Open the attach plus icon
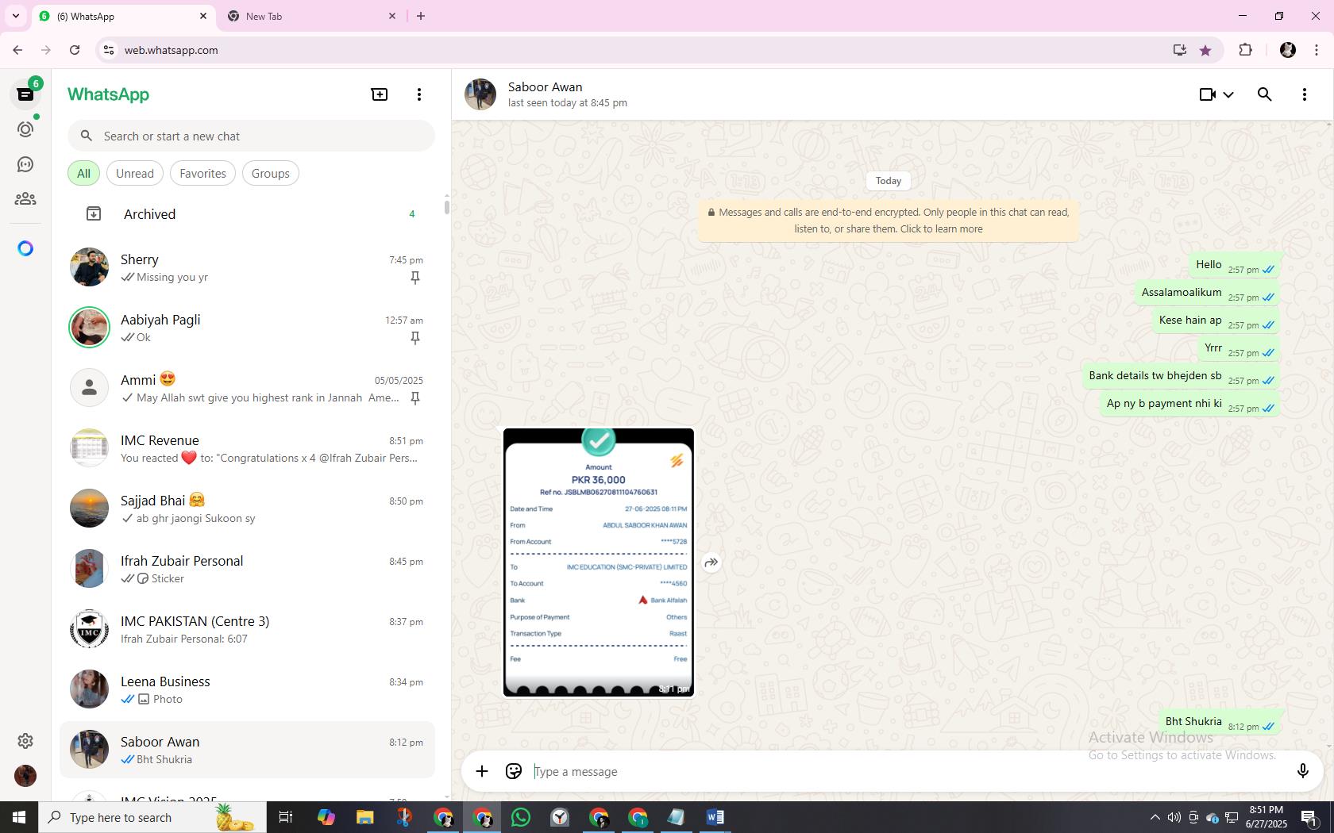1334x833 pixels. 482,771
